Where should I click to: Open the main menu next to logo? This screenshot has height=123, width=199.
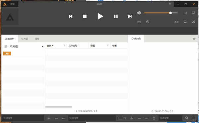point(12,4)
